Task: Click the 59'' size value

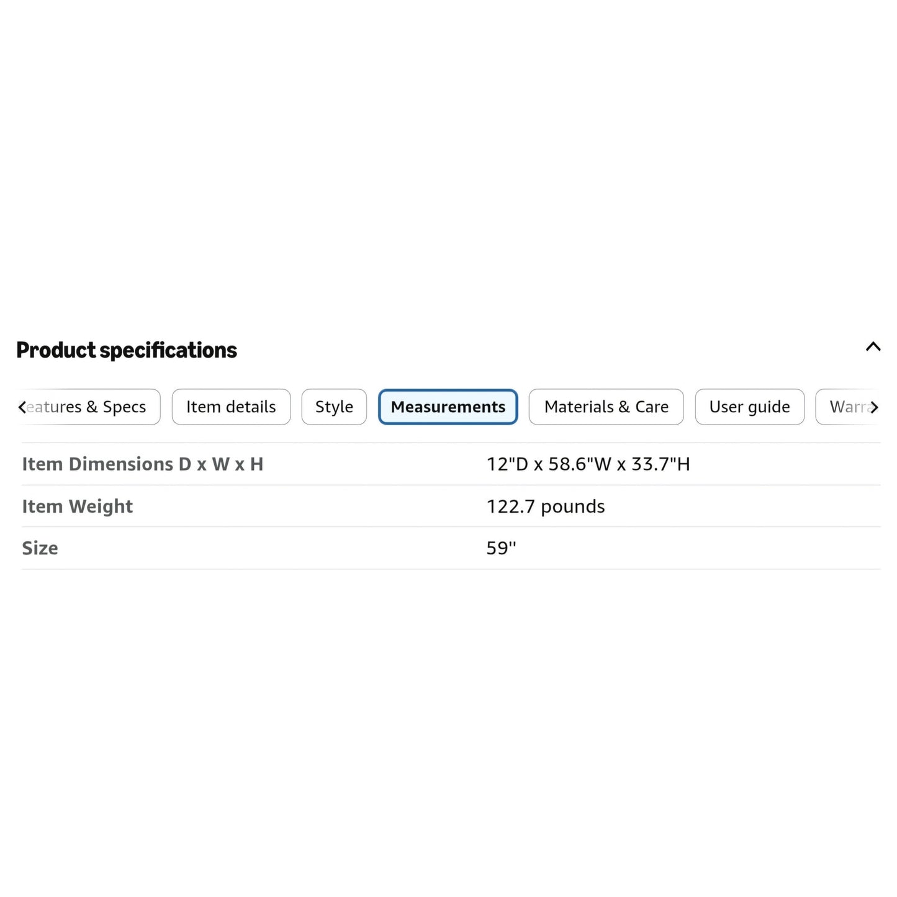Action: tap(502, 548)
